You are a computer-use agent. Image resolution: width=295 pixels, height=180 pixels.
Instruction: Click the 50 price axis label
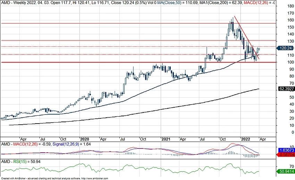292,97
